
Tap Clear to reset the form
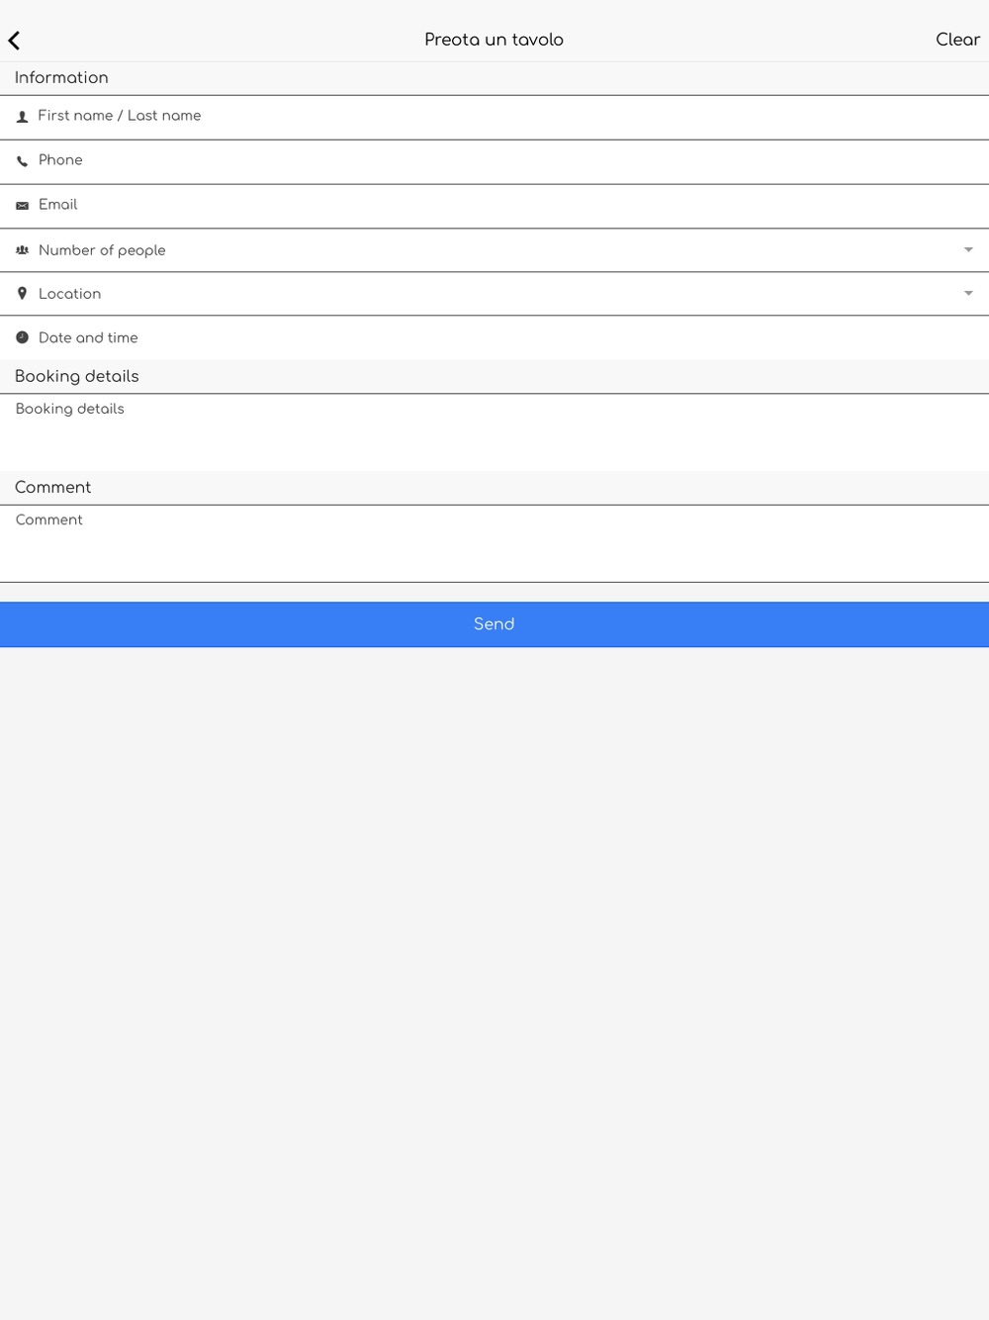pos(957,40)
